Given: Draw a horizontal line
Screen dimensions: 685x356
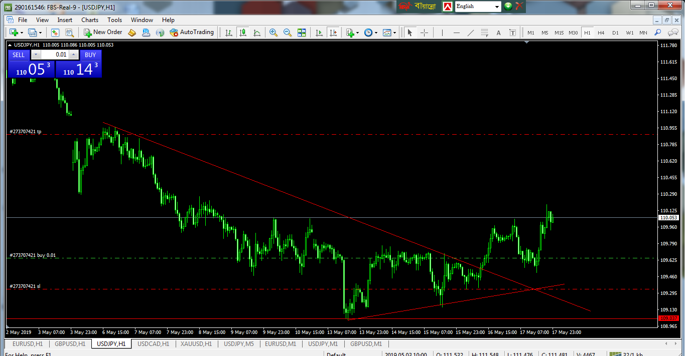Looking at the screenshot, I should [456, 33].
